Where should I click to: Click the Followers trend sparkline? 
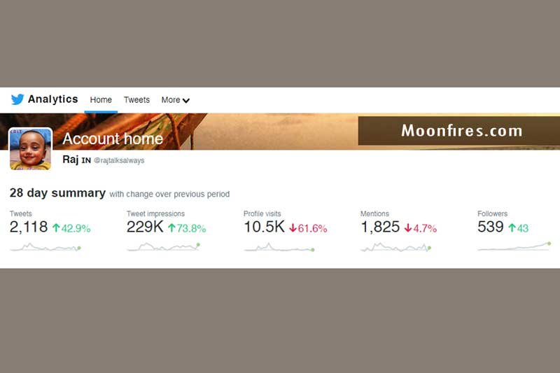click(x=514, y=246)
